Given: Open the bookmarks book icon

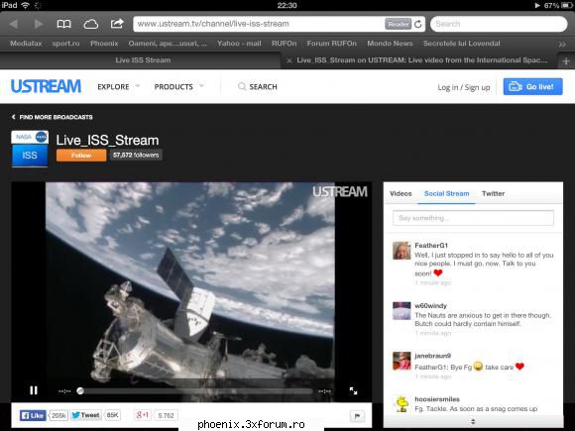Looking at the screenshot, I should click(x=63, y=24).
